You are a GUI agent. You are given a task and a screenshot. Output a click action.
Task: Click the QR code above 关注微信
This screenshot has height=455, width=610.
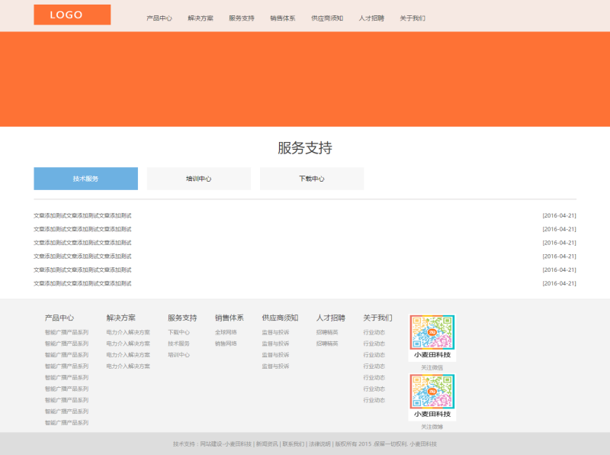[432, 338]
